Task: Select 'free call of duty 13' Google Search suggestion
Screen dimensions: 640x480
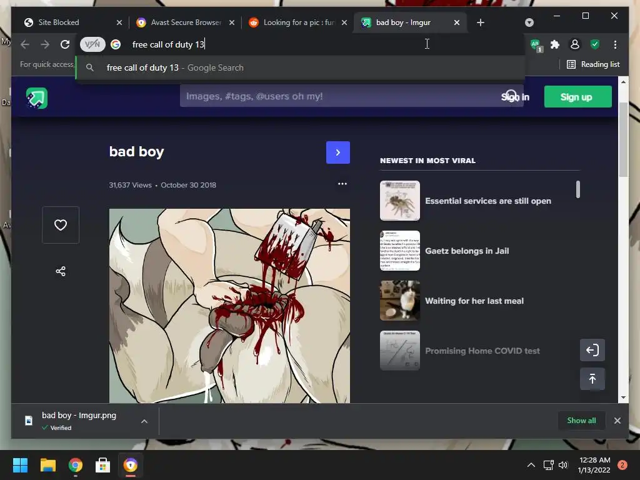Action: [300, 67]
